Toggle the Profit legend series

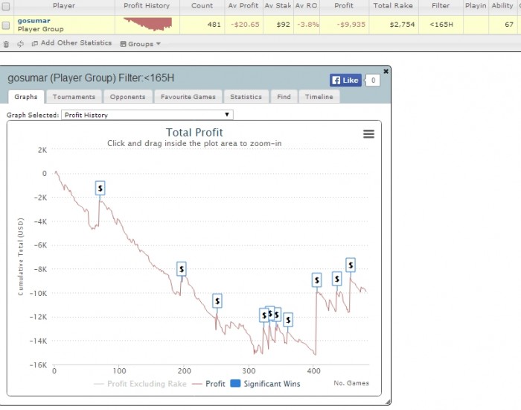coord(208,384)
